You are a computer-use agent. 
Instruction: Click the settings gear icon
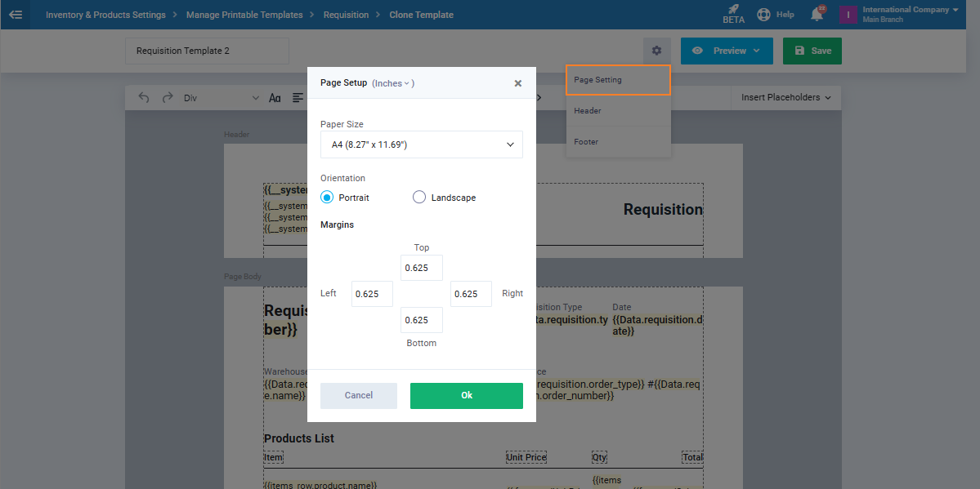point(656,51)
